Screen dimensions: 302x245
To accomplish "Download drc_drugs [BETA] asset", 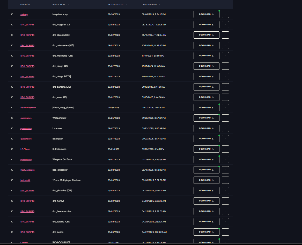I will tap(207, 76).
